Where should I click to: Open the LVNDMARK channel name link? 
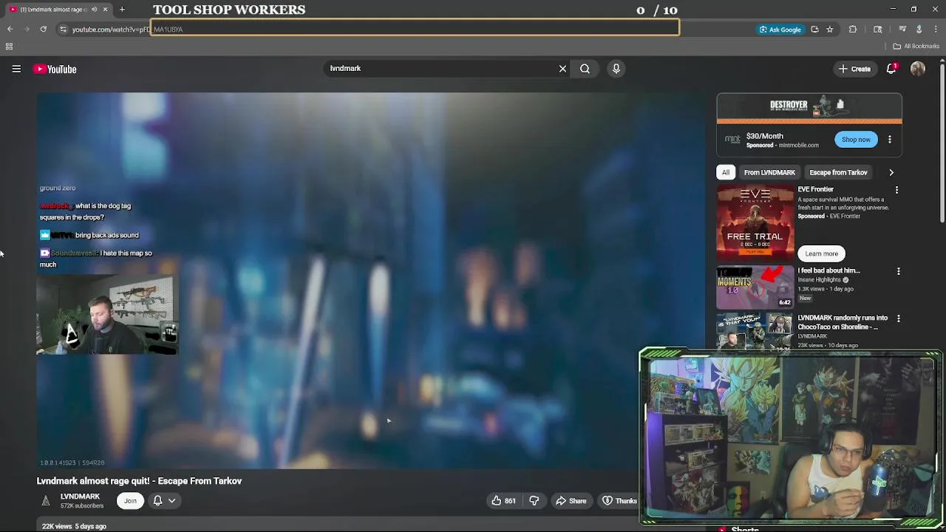click(x=80, y=497)
